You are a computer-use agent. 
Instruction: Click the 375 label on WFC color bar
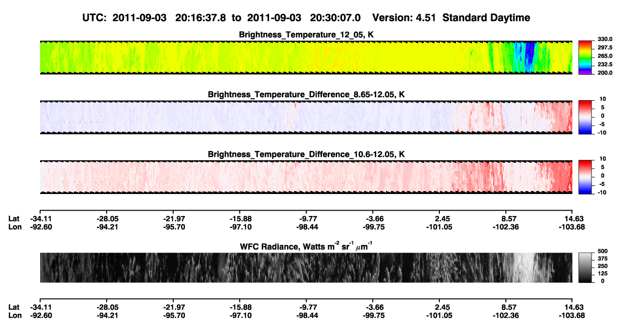coord(603,258)
